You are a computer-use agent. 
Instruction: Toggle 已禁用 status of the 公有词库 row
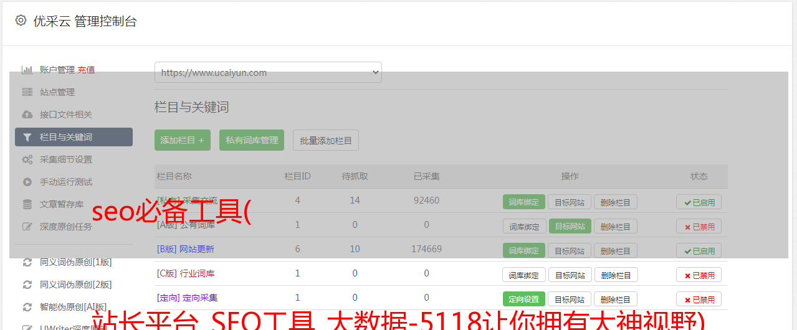tap(699, 226)
